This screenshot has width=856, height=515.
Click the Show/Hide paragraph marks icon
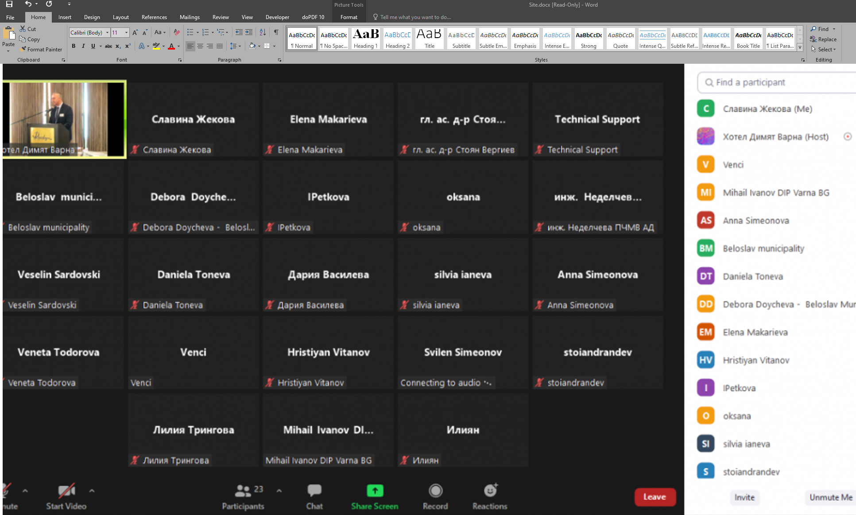(x=276, y=32)
